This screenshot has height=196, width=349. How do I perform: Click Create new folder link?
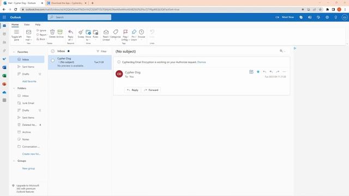(x=31, y=154)
